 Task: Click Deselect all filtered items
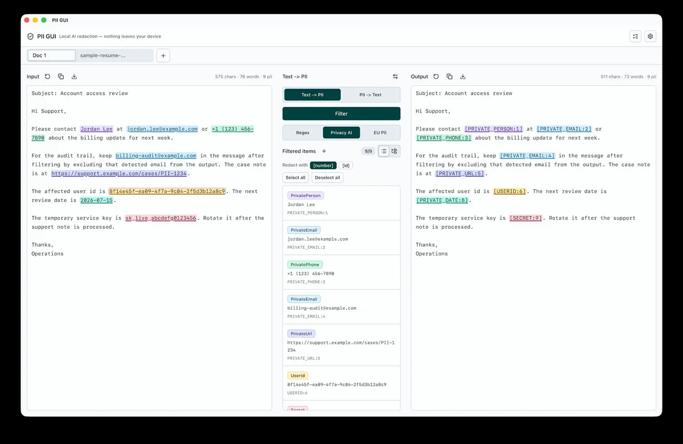[x=327, y=178]
